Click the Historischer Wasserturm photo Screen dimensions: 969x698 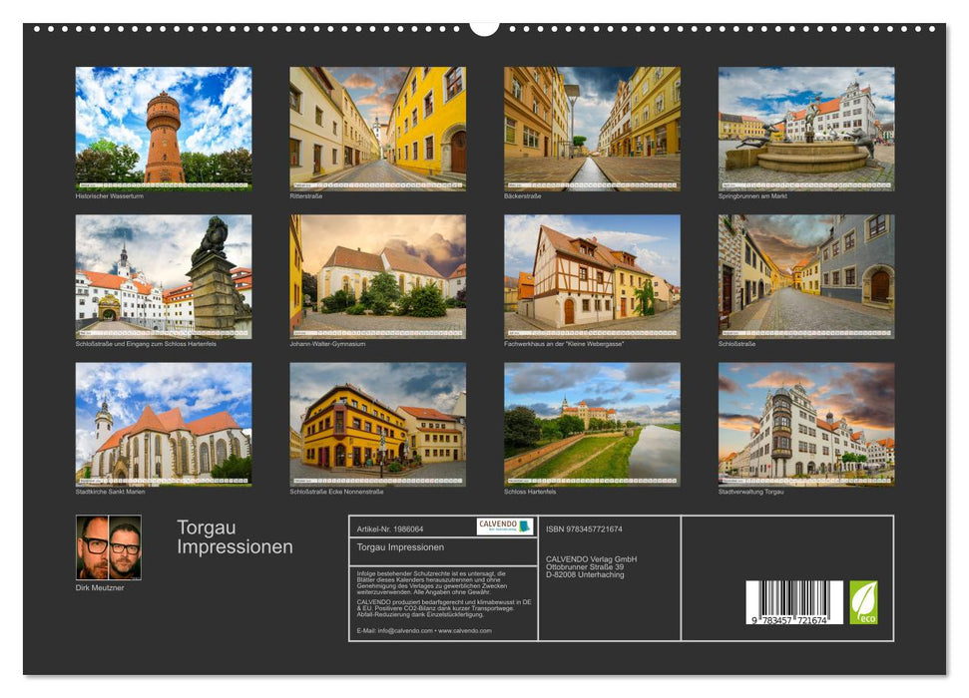pos(160,125)
